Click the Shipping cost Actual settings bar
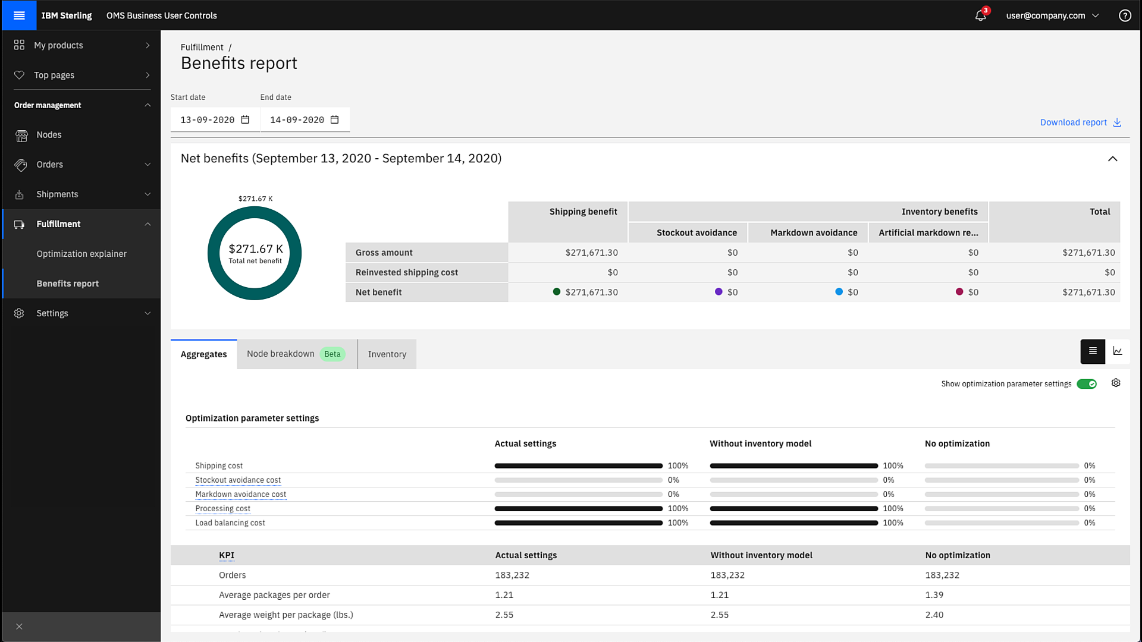1142x642 pixels. click(578, 466)
